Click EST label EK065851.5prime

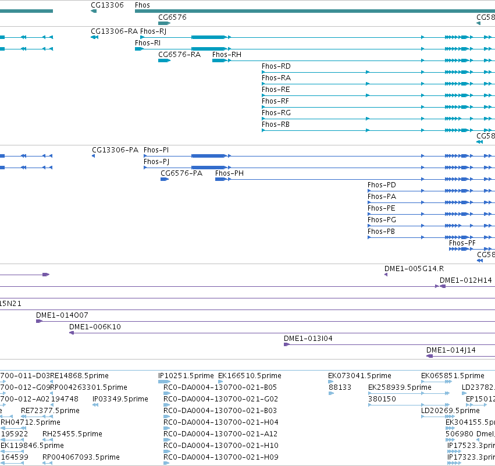[453, 376]
